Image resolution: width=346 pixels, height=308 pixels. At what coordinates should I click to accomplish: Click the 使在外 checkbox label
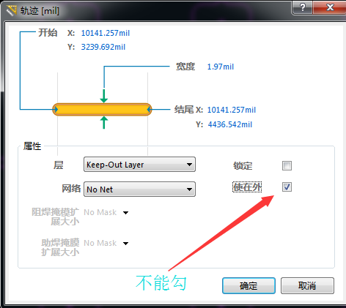point(247,187)
